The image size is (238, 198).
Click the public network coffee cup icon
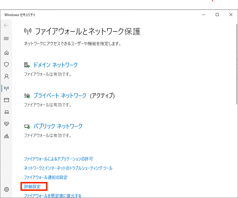[x=27, y=126]
